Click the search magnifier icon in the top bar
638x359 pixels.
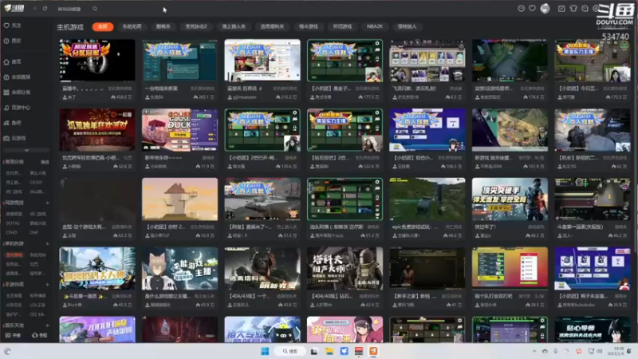[x=95, y=9]
